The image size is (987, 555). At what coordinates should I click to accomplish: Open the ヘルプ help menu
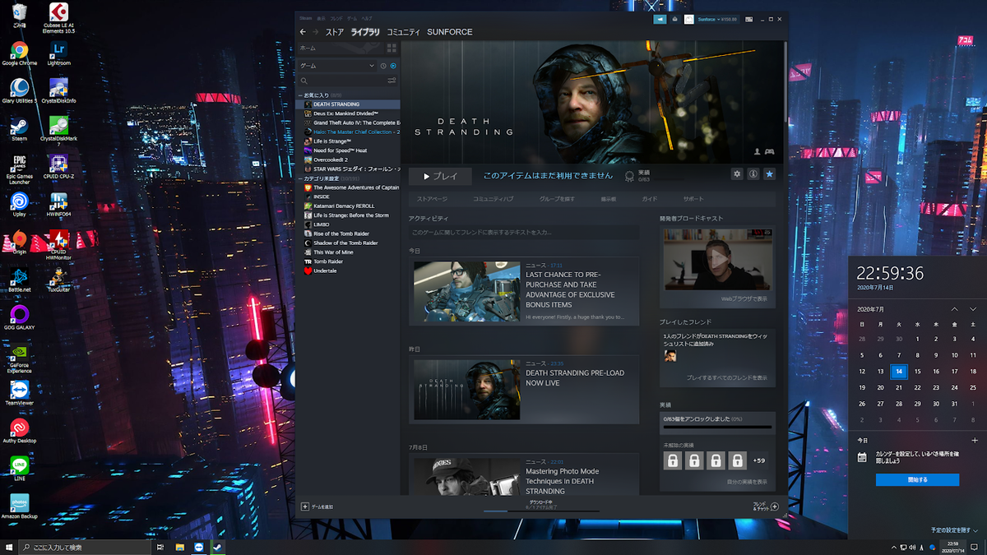[x=367, y=18]
